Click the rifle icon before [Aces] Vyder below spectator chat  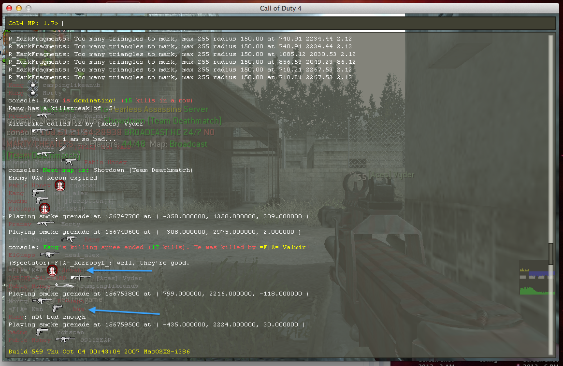click(x=80, y=277)
